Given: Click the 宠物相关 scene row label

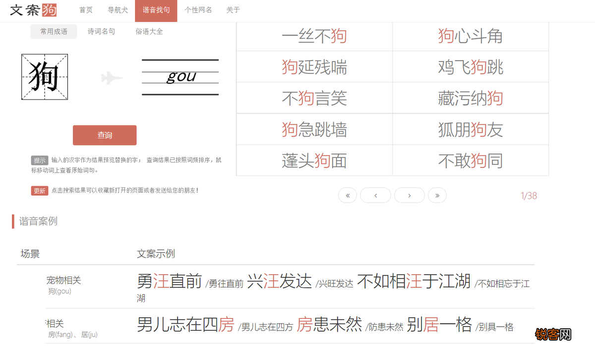Looking at the screenshot, I should coord(63,280).
